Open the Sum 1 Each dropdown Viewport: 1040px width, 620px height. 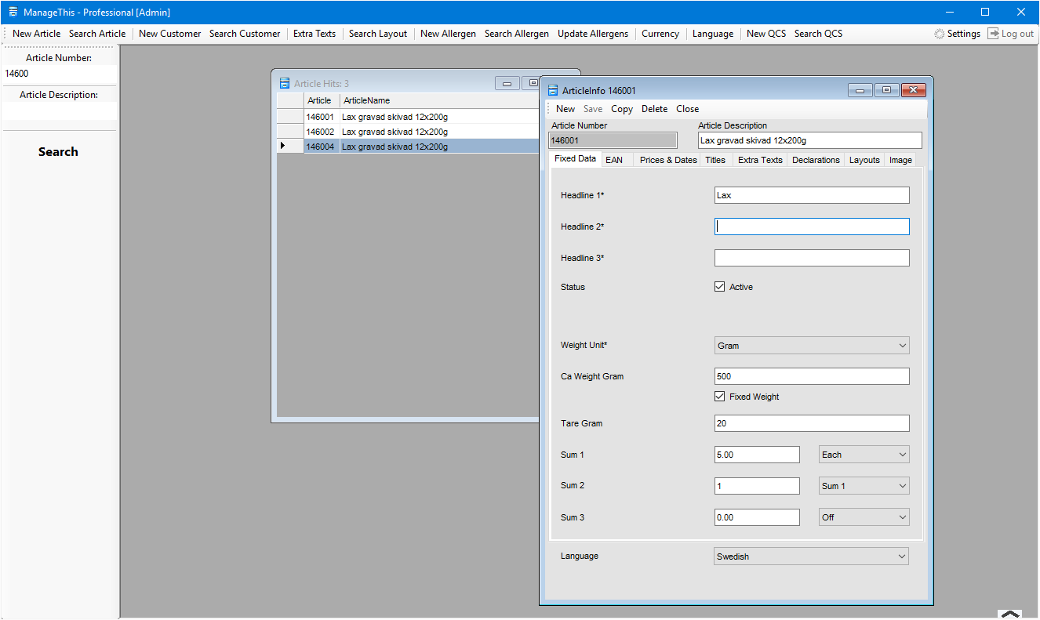pos(864,455)
